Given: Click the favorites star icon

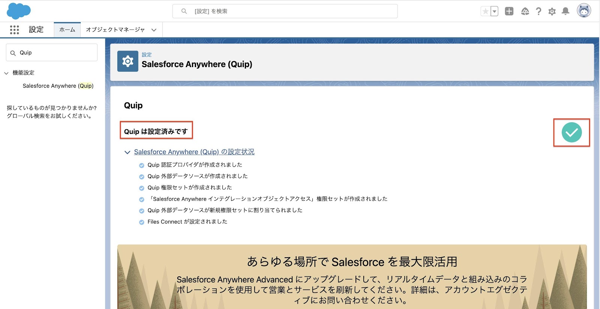Looking at the screenshot, I should (486, 11).
